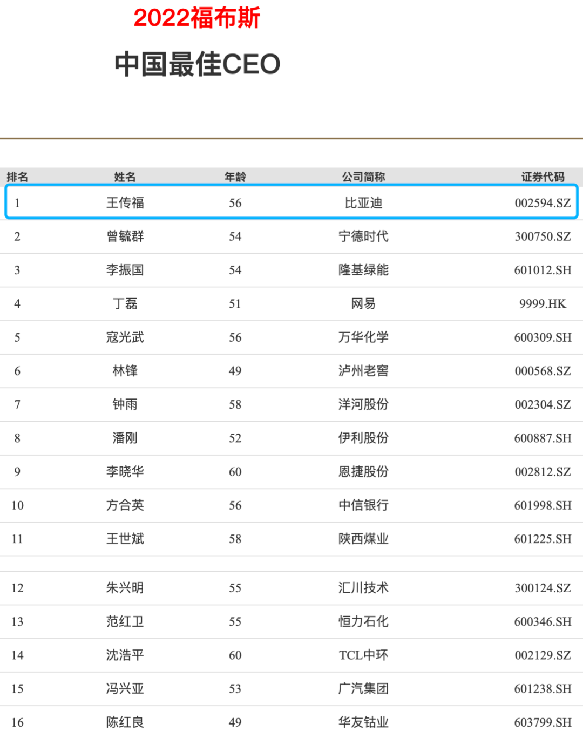Screen dimensions: 583x738
Task: Click age 51 in 丁磊 row
Action: (x=235, y=304)
